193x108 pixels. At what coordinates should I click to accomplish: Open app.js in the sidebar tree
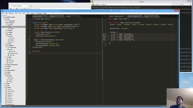10,59
